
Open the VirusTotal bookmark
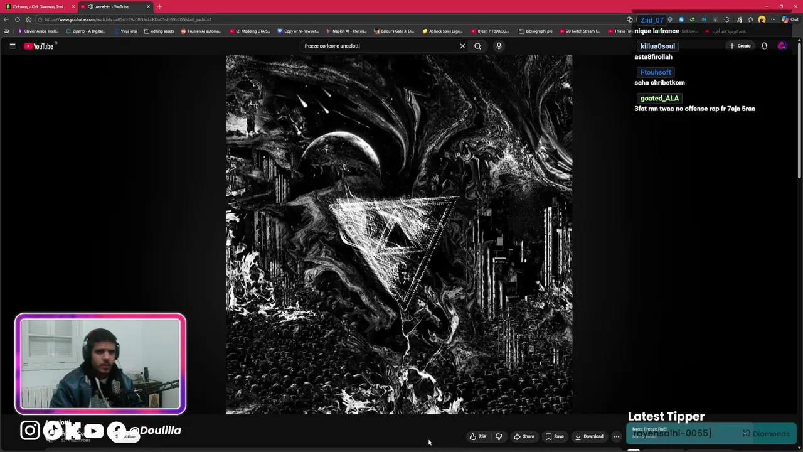point(126,31)
